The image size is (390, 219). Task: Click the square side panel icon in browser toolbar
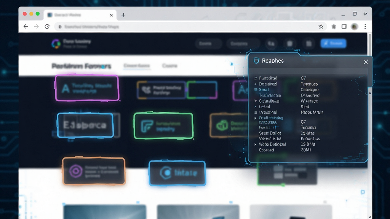[x=344, y=26]
